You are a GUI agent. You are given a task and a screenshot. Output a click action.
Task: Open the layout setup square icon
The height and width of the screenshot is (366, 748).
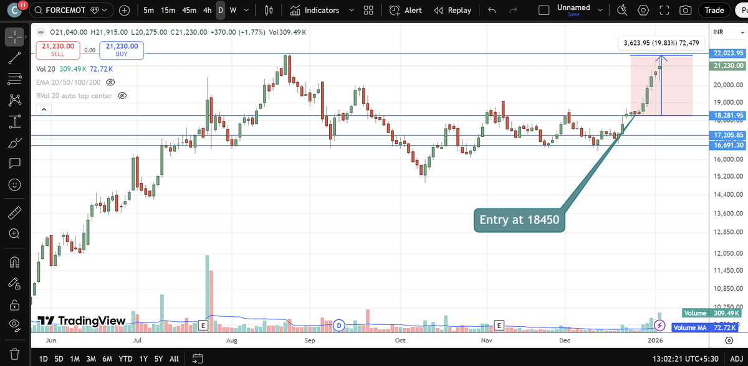[544, 11]
